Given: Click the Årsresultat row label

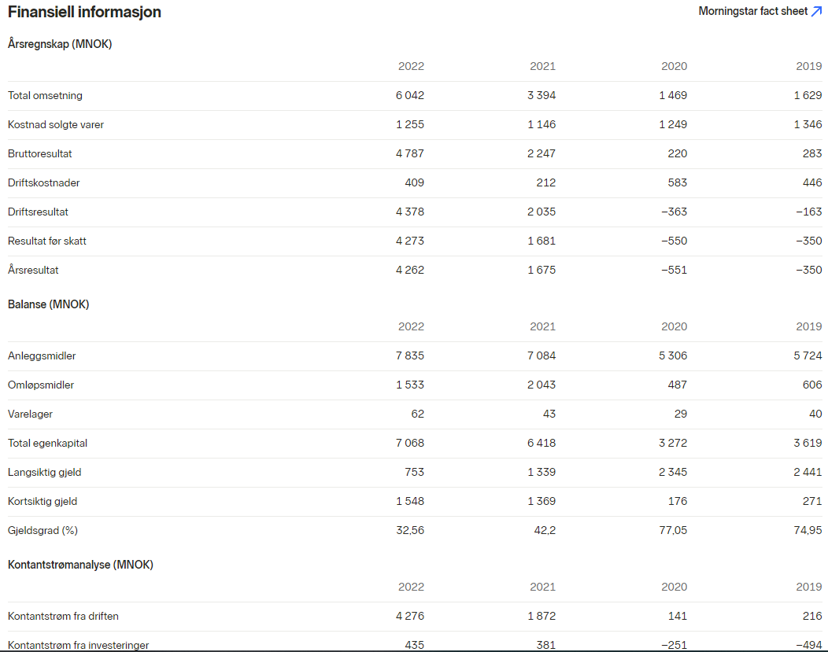Looking at the screenshot, I should [33, 270].
